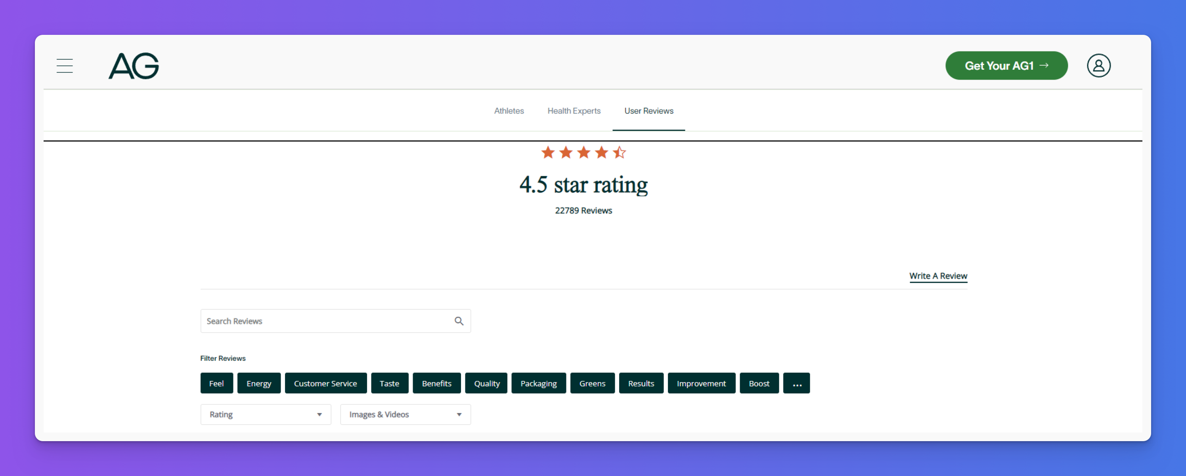Toggle the Feel filter tag
Screen dimensions: 1186x476
pos(216,383)
